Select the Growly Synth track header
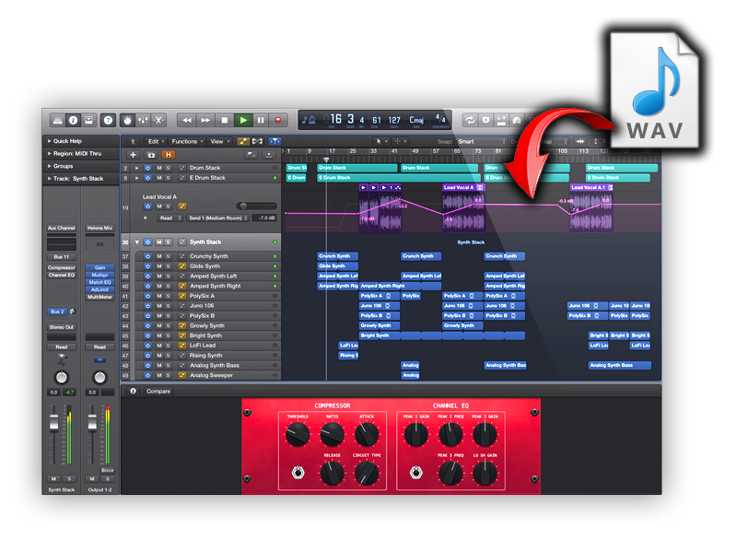 click(x=206, y=325)
